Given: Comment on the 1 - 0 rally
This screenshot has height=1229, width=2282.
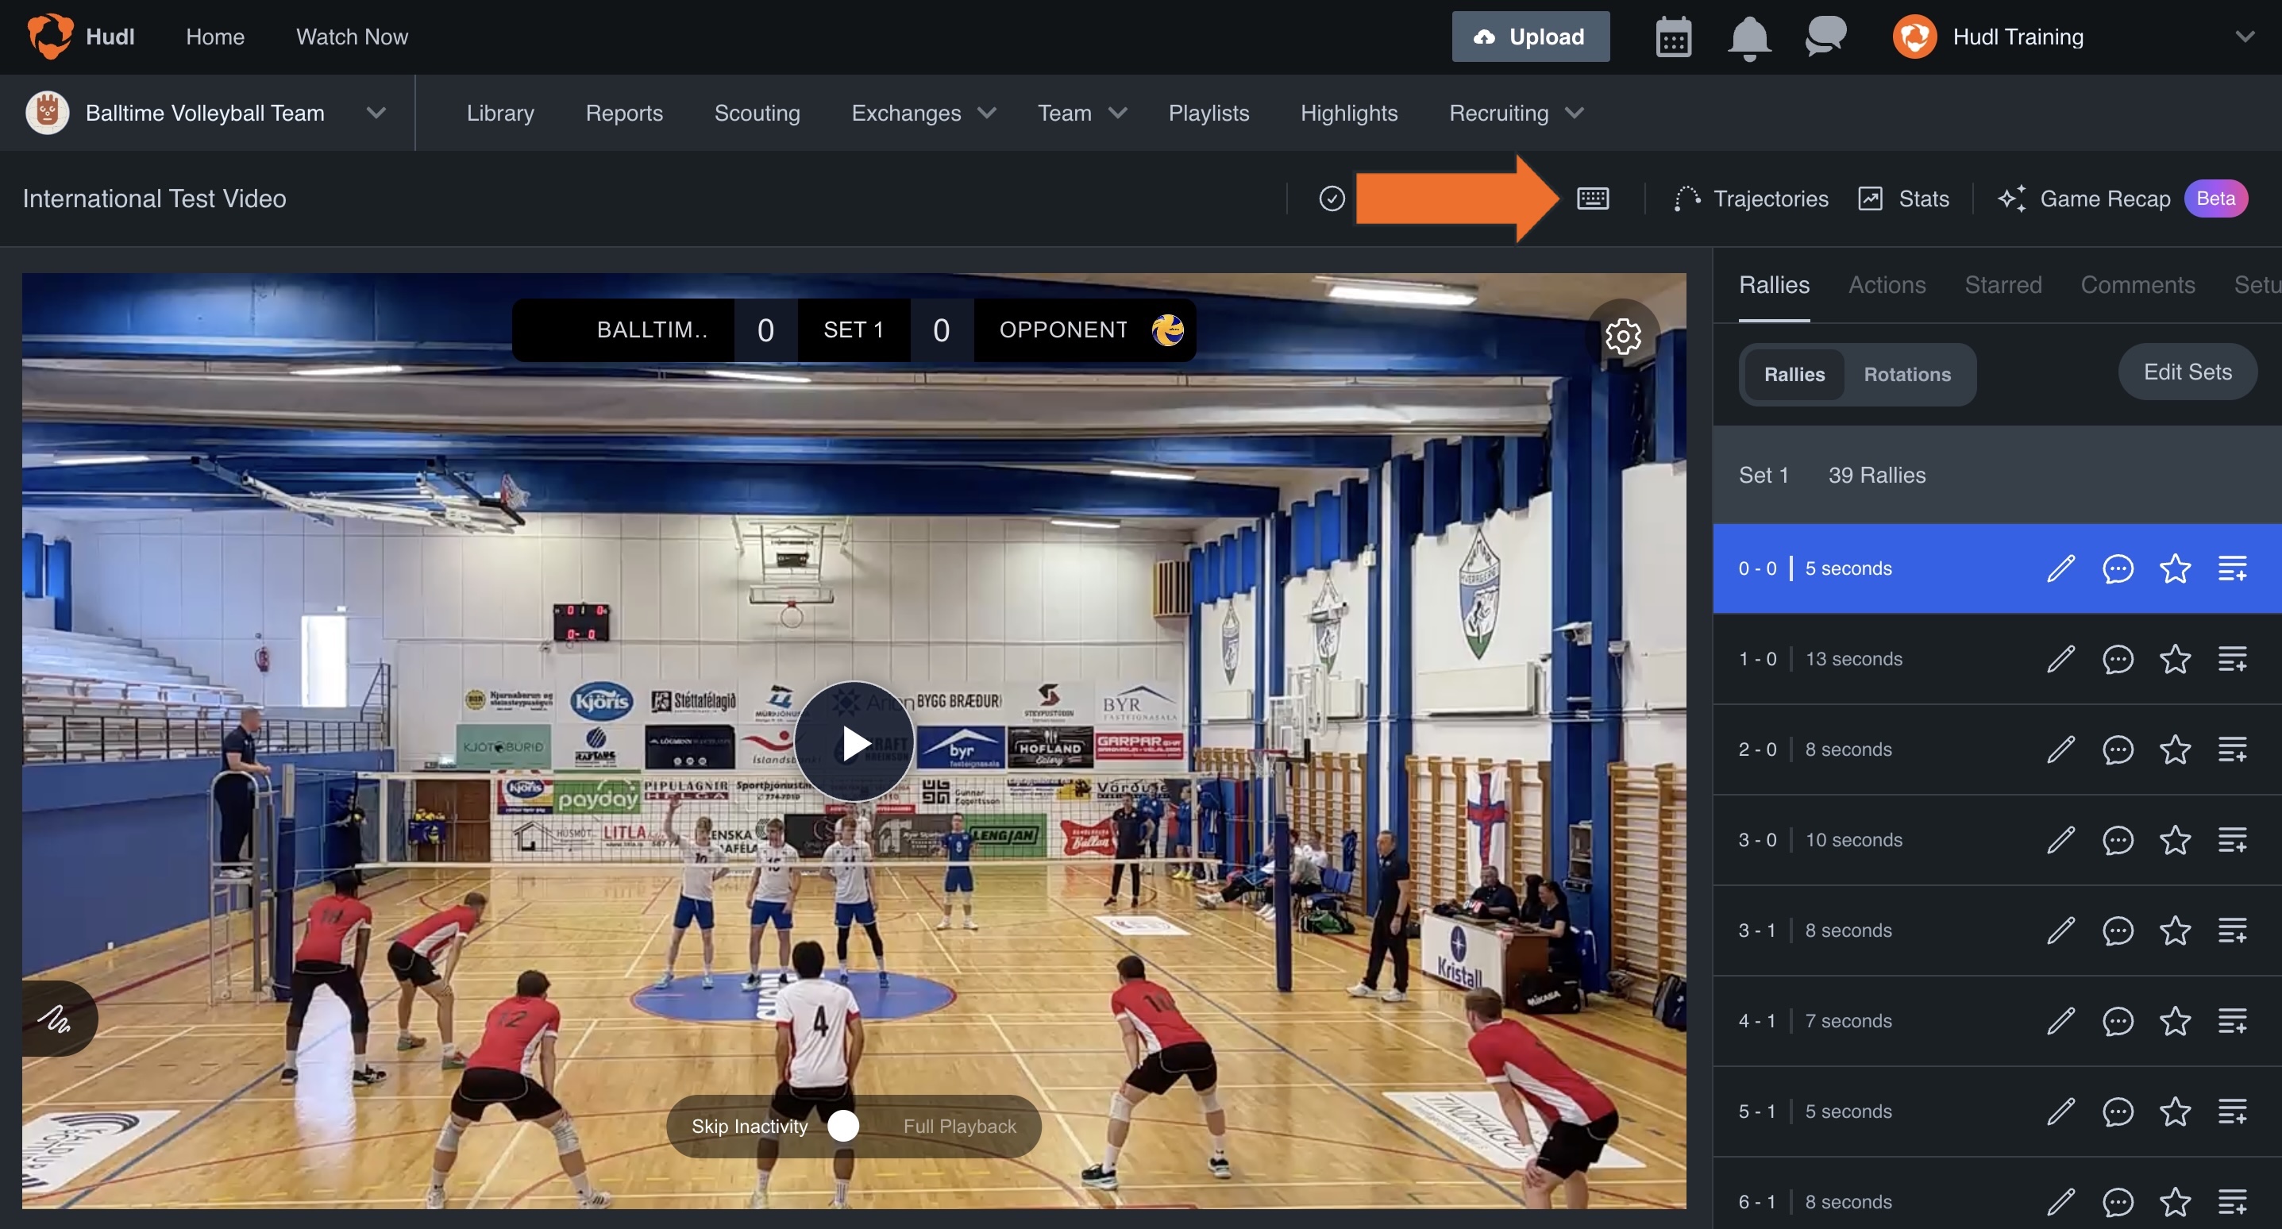Looking at the screenshot, I should tap(2117, 658).
